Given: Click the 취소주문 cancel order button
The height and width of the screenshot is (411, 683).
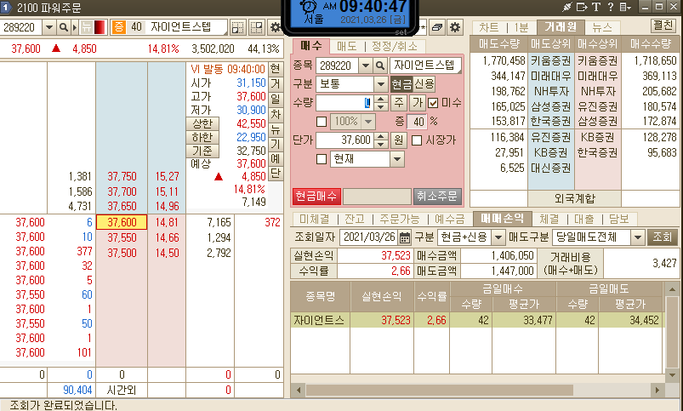Looking at the screenshot, I should pyautogui.click(x=437, y=196).
